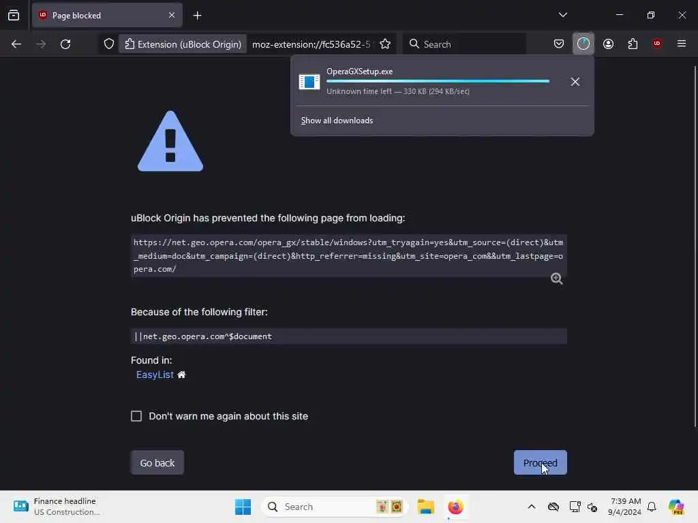This screenshot has width=698, height=523.
Task: Click the flower graphic inside the taskbar search box
Action: click(389, 507)
